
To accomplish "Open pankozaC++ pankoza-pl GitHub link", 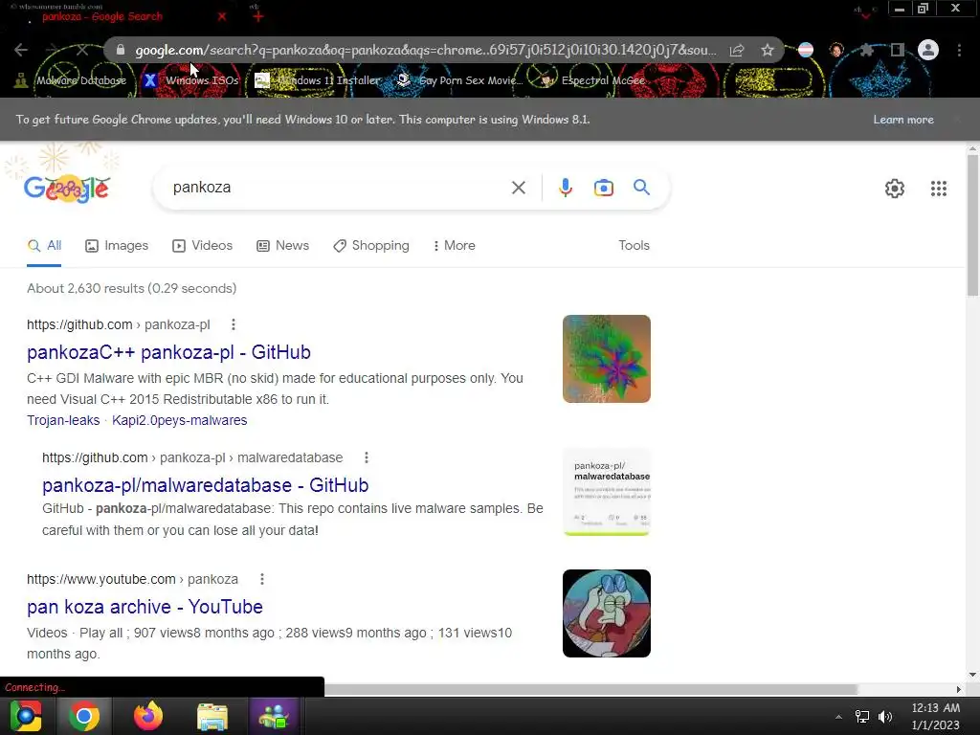I will [168, 352].
